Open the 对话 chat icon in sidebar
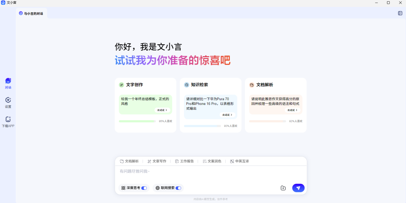Image resolution: width=406 pixels, height=203 pixels. coord(8,81)
